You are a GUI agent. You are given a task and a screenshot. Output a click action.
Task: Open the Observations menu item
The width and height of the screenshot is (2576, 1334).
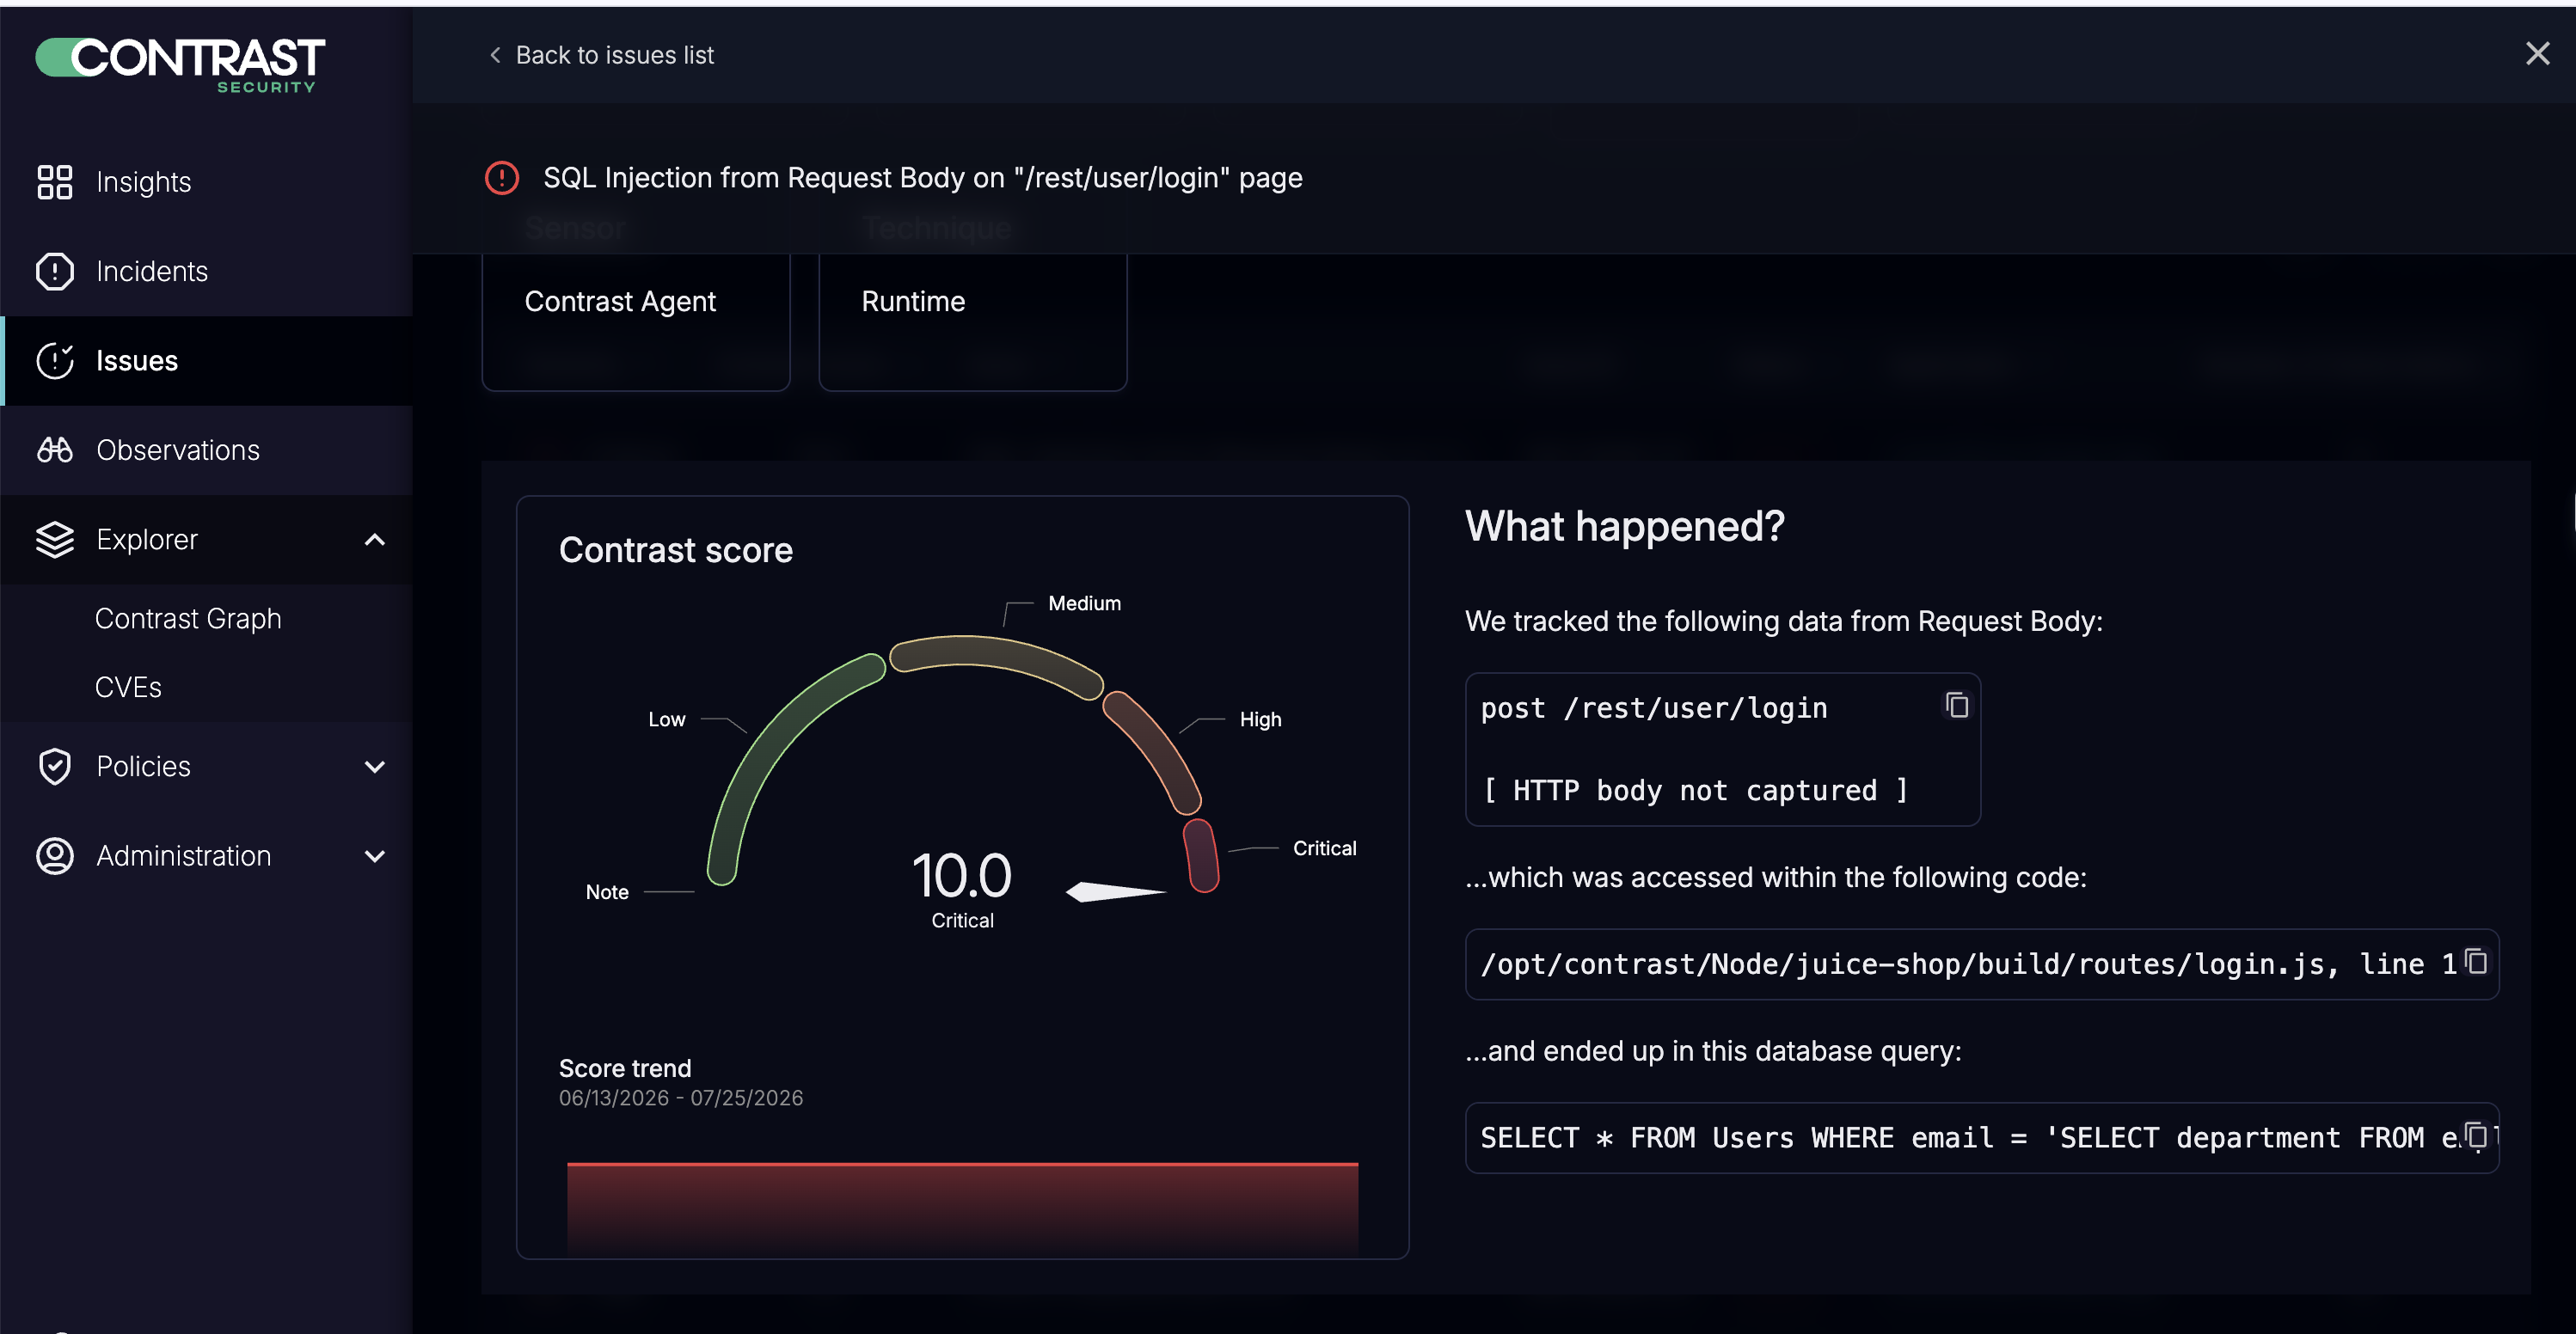click(x=206, y=450)
